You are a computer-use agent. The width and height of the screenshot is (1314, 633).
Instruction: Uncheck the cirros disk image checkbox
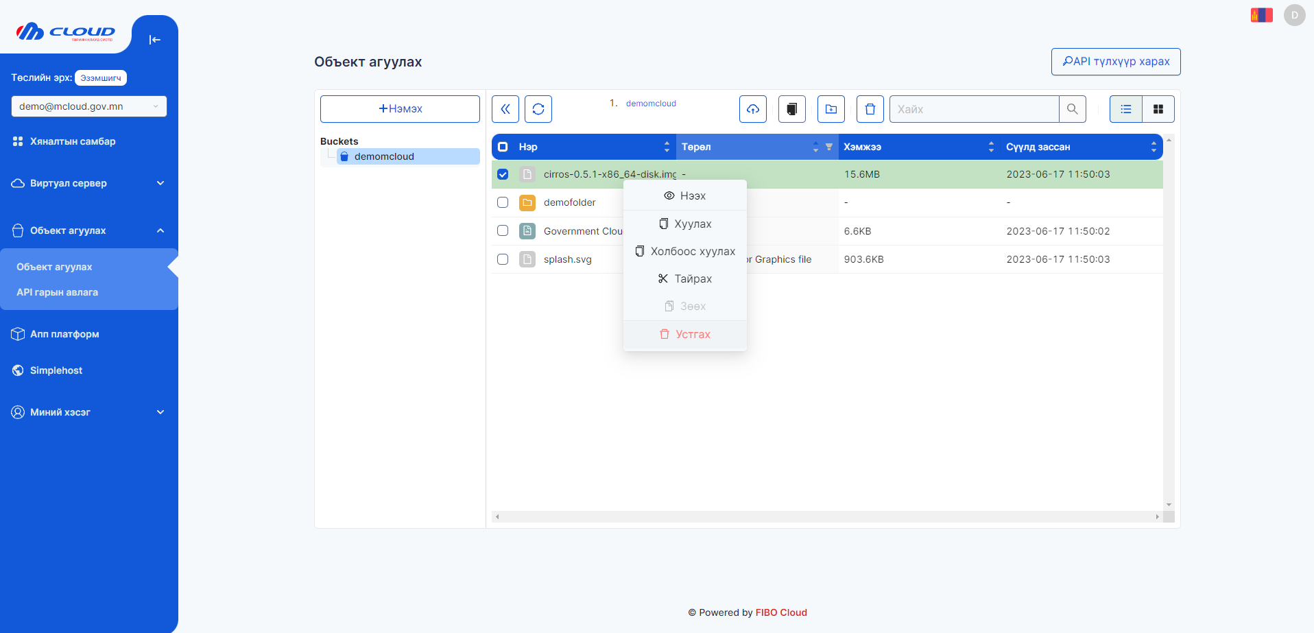[x=503, y=174]
